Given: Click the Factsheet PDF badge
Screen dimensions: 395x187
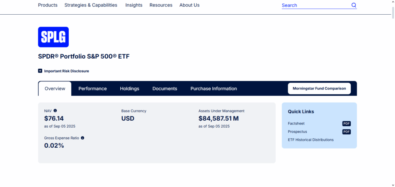Looking at the screenshot, I should [x=346, y=124].
